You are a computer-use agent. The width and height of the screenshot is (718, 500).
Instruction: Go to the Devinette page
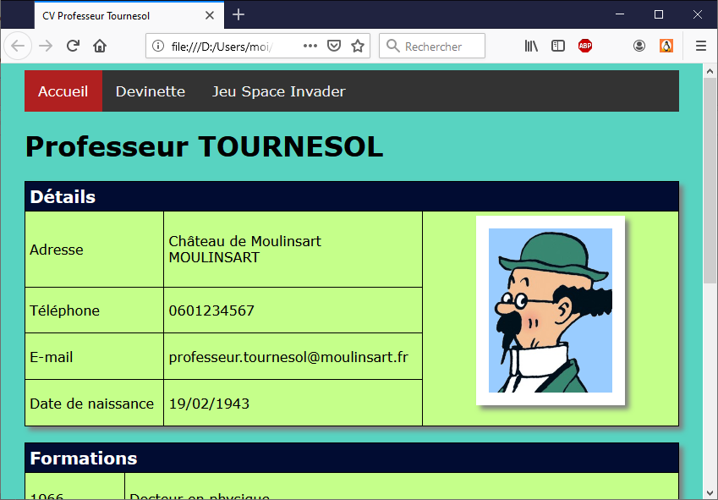click(x=151, y=91)
